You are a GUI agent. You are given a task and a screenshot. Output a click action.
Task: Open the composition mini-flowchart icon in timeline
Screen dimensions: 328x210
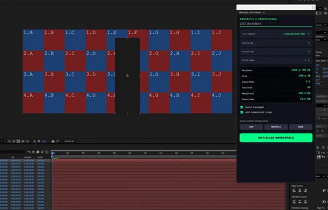[x=29, y=152]
